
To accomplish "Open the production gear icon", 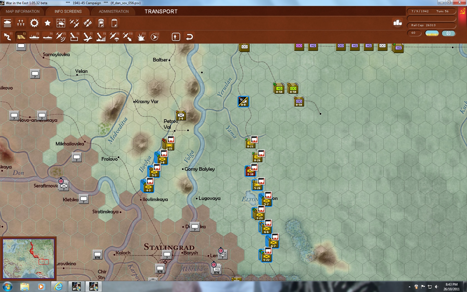I will tap(34, 23).
